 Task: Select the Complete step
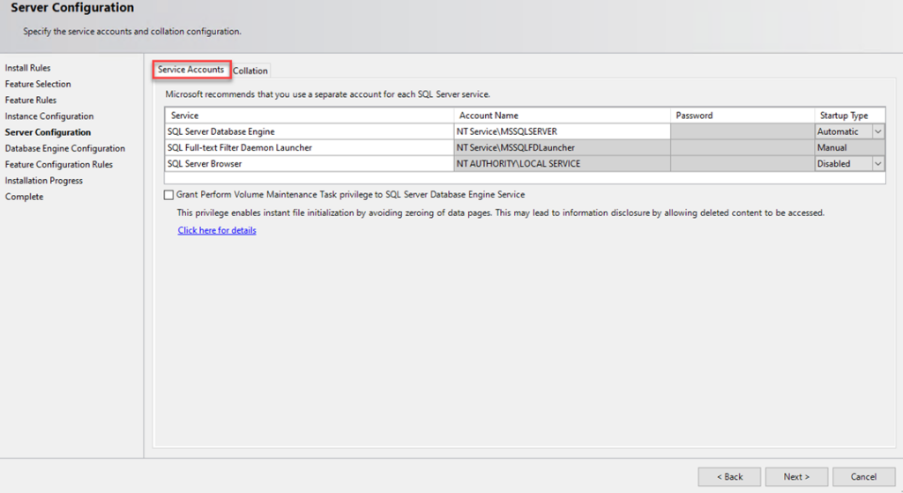pos(24,197)
